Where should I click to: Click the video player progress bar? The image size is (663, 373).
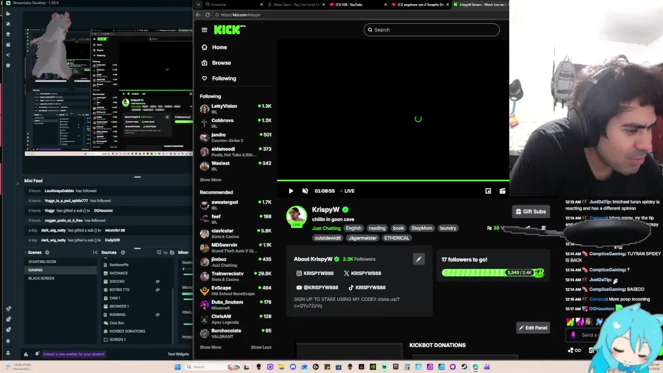[393, 181]
